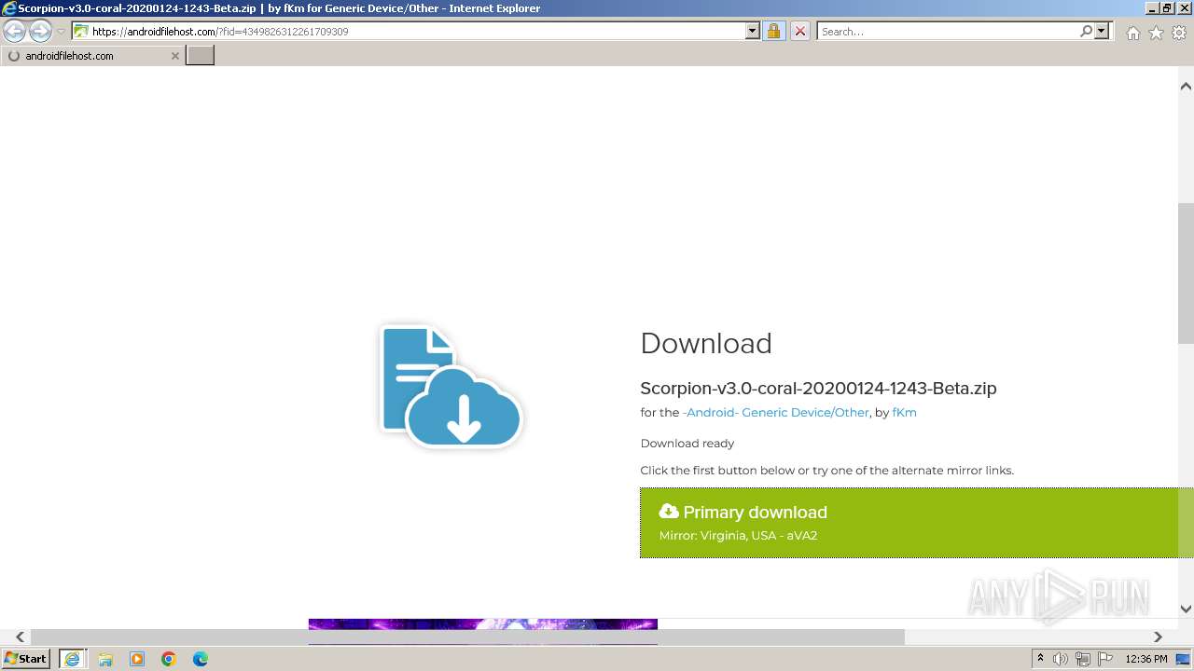Click the Internet Explorer taskbar icon

click(x=72, y=659)
